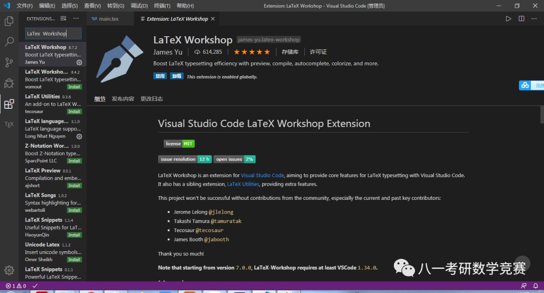The image size is (544, 293).
Task: Install LaTeX Preview extension
Action: tap(74, 186)
